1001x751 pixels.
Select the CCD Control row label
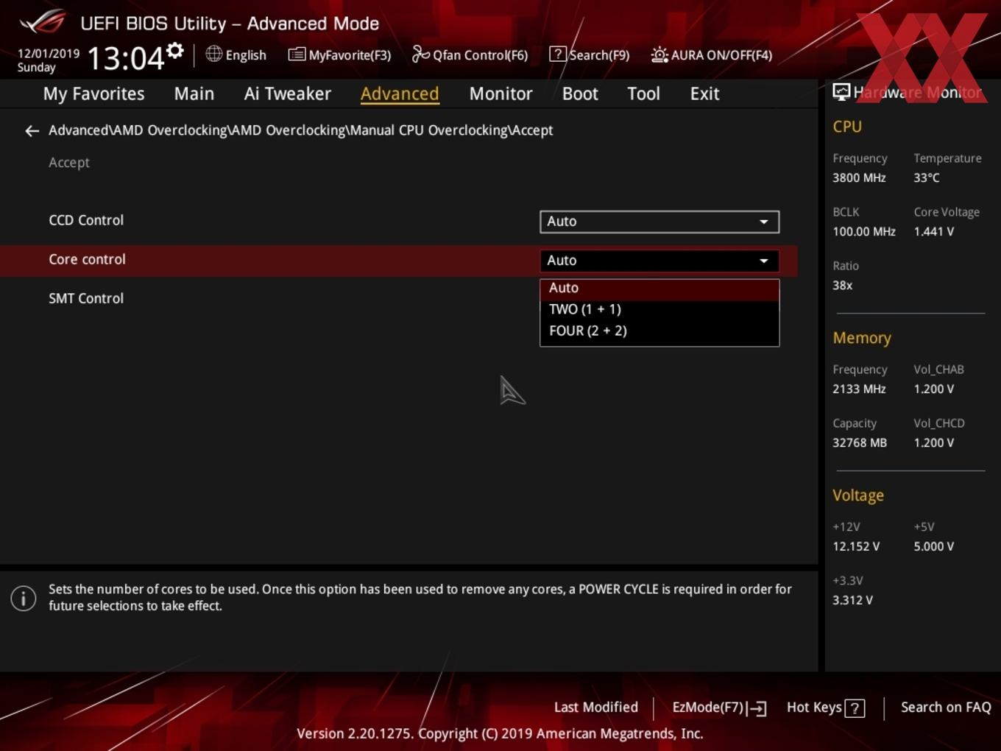point(86,220)
